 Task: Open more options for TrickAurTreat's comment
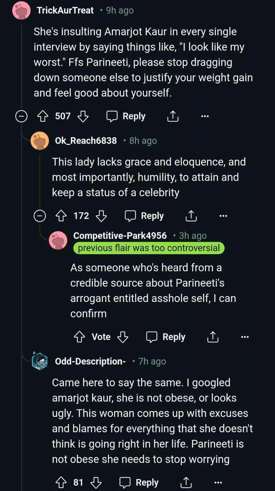205,116
